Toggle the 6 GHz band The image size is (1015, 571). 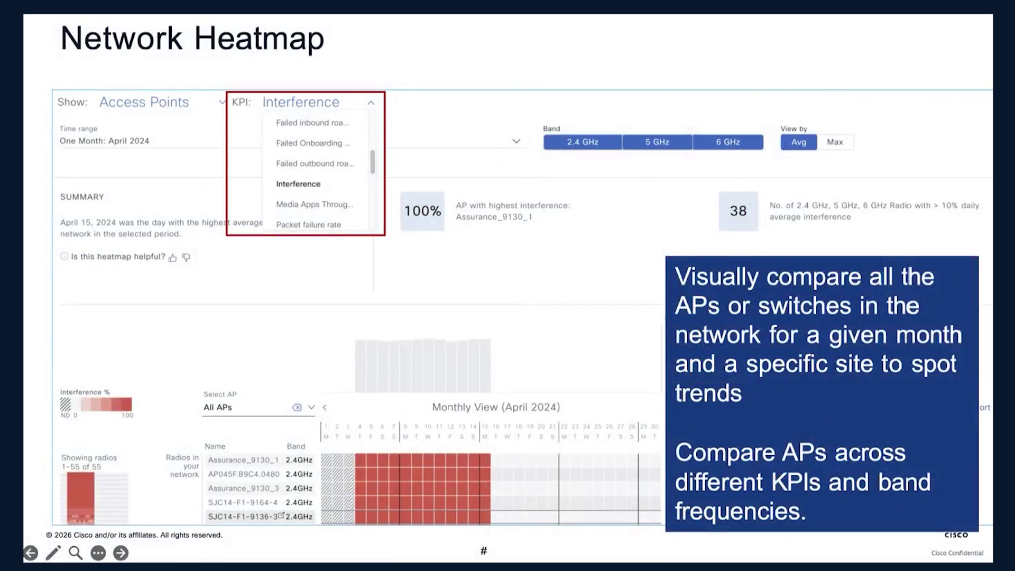coord(728,142)
